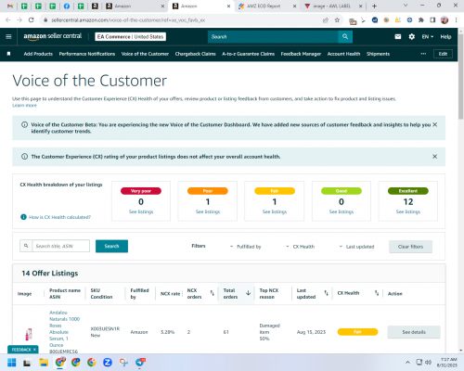
Task: Open the EN language dropdown
Action: (428, 37)
